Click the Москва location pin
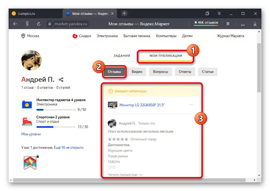Viewport: 270px width, 191px height. coord(23,36)
